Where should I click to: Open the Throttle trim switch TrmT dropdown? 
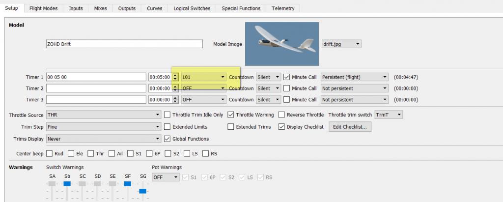389,115
